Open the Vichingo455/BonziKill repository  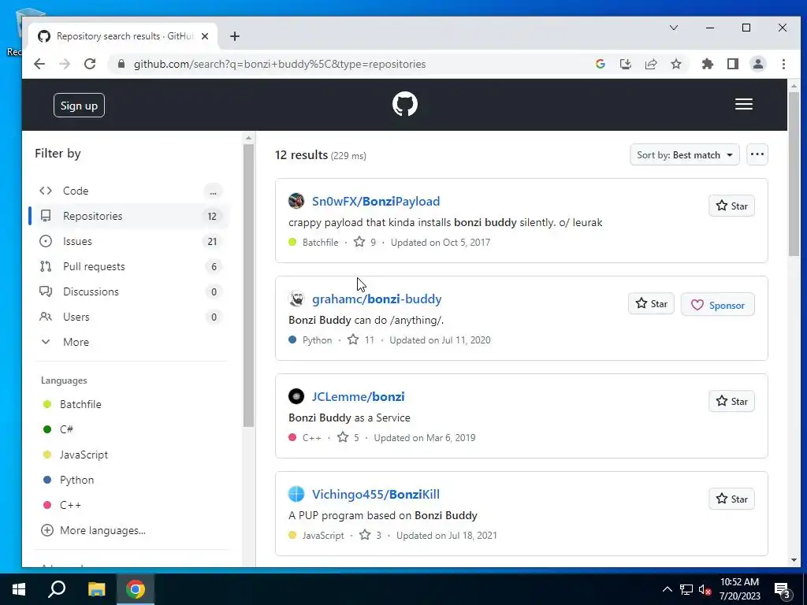click(x=376, y=495)
